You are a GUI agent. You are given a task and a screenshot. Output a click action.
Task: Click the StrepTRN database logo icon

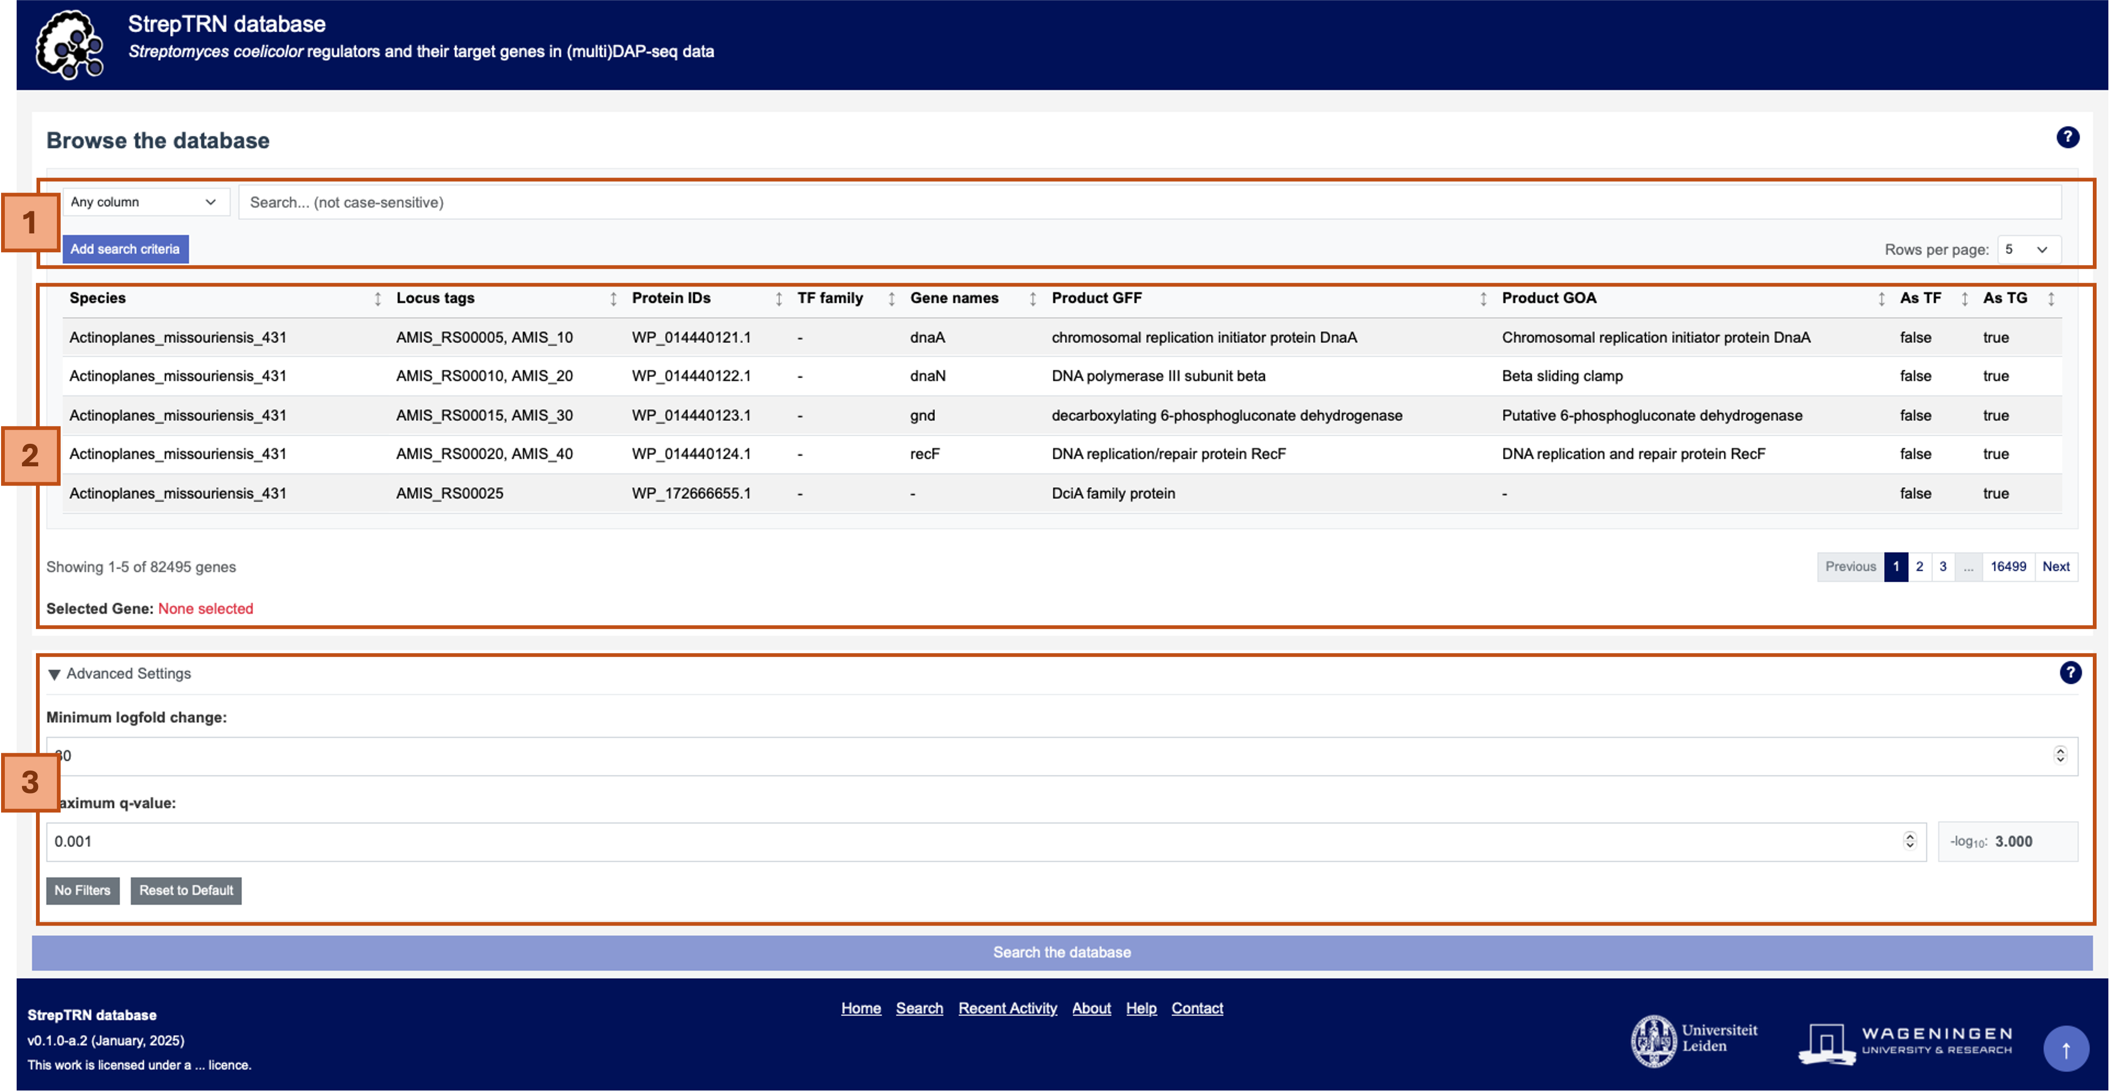coord(70,44)
